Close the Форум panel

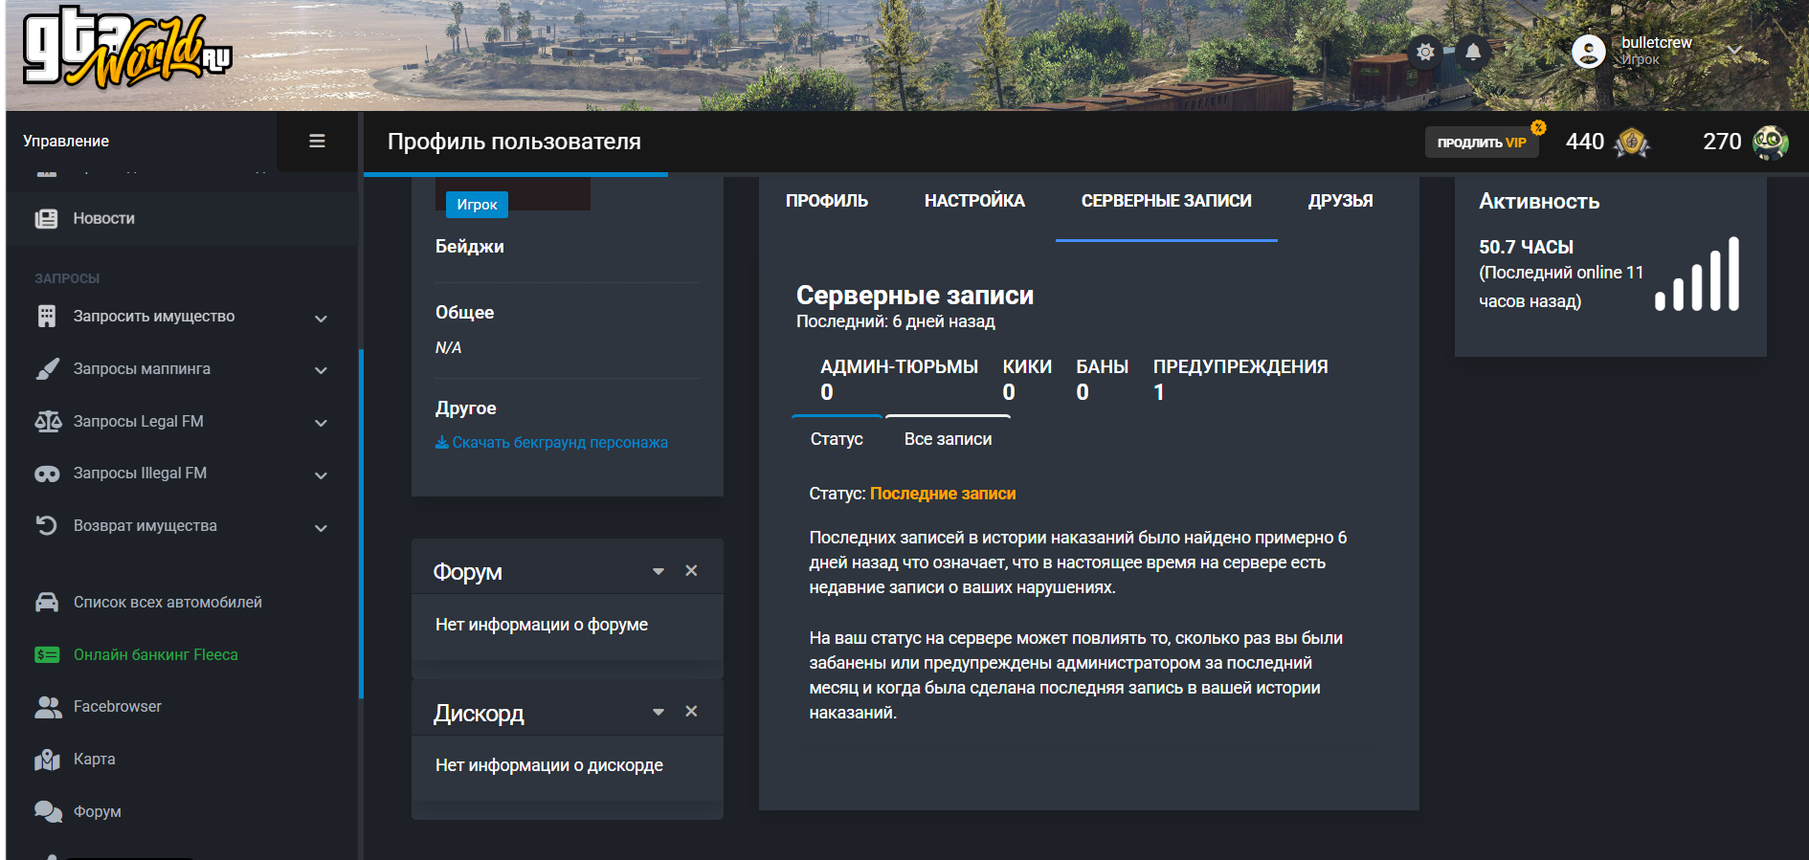(691, 570)
